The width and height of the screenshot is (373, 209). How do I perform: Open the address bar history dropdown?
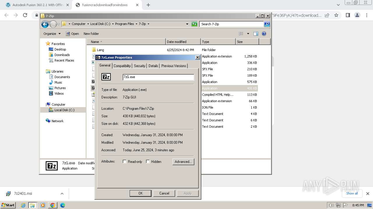[x=187, y=24]
